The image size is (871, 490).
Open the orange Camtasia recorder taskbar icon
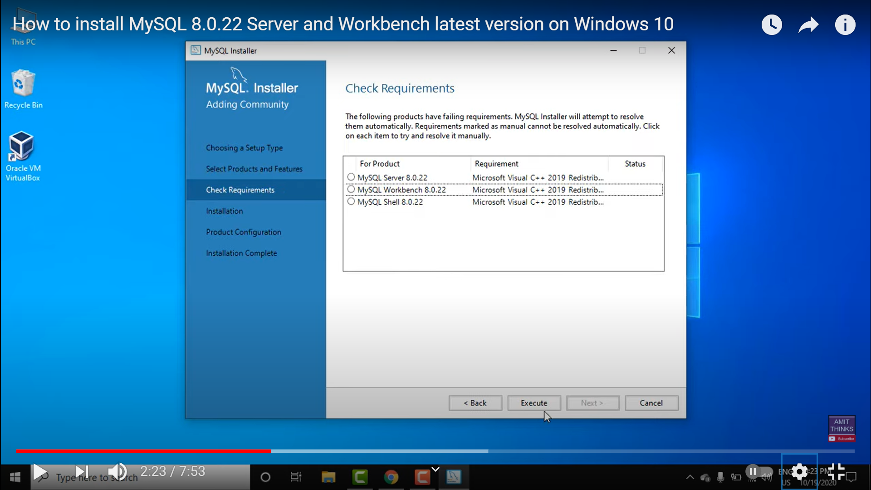(422, 477)
